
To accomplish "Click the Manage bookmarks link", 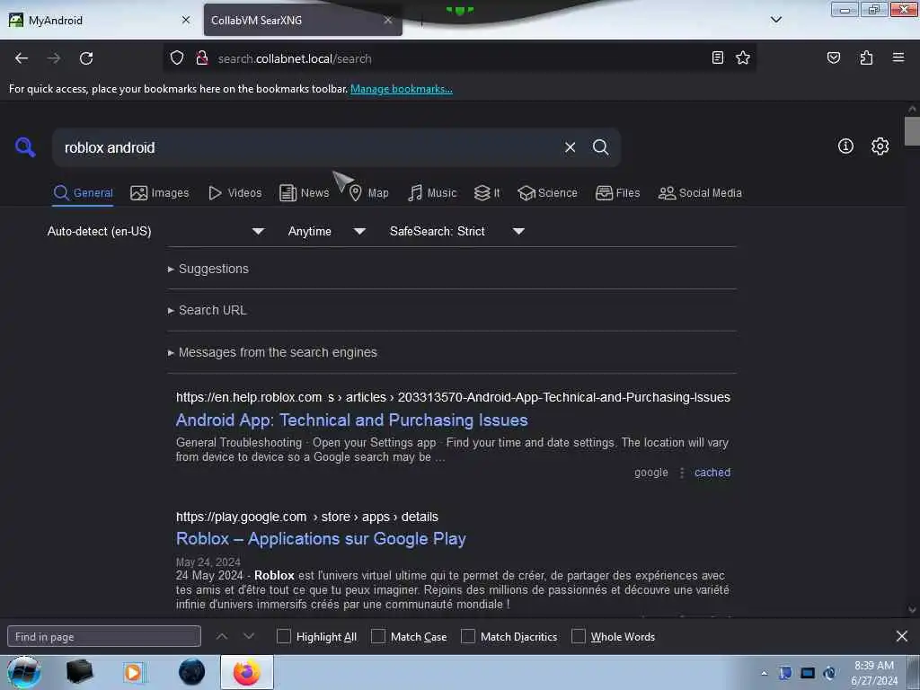I will point(402,89).
